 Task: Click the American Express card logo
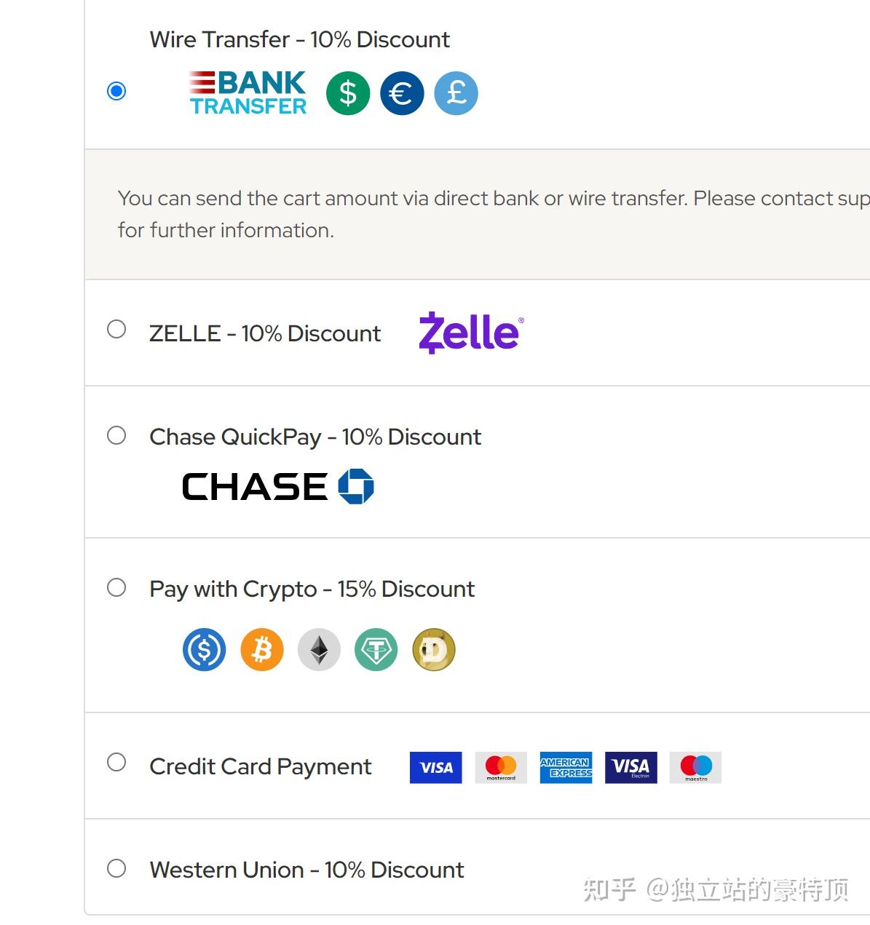pos(566,767)
